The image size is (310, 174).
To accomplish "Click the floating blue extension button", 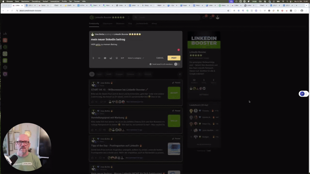I will point(302,94).
